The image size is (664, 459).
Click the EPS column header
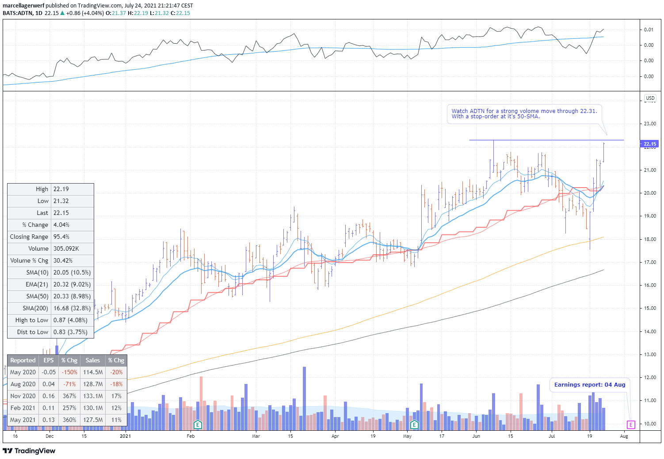[x=49, y=361]
